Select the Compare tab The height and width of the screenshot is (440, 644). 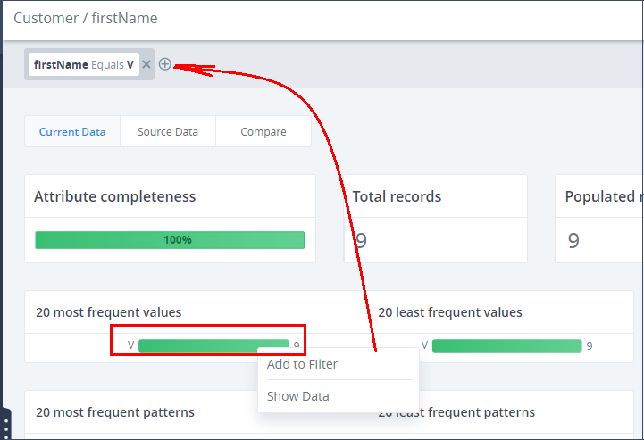point(263,132)
